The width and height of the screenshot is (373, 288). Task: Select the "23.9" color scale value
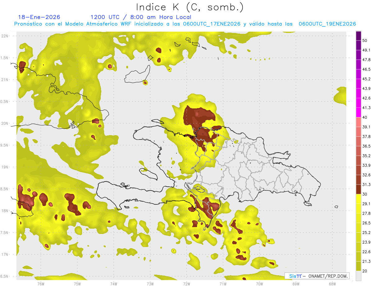tap(366, 242)
